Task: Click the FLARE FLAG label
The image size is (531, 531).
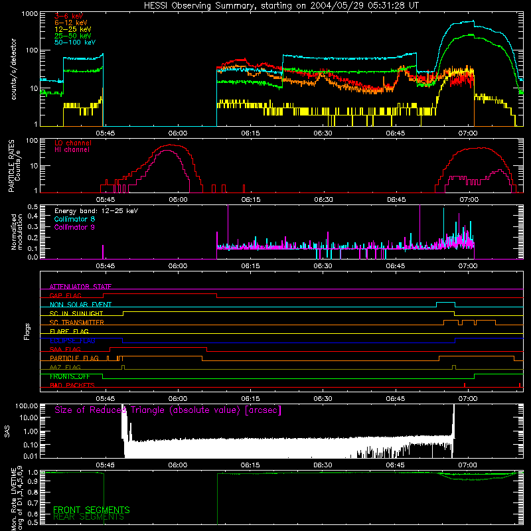Action: (x=69, y=331)
